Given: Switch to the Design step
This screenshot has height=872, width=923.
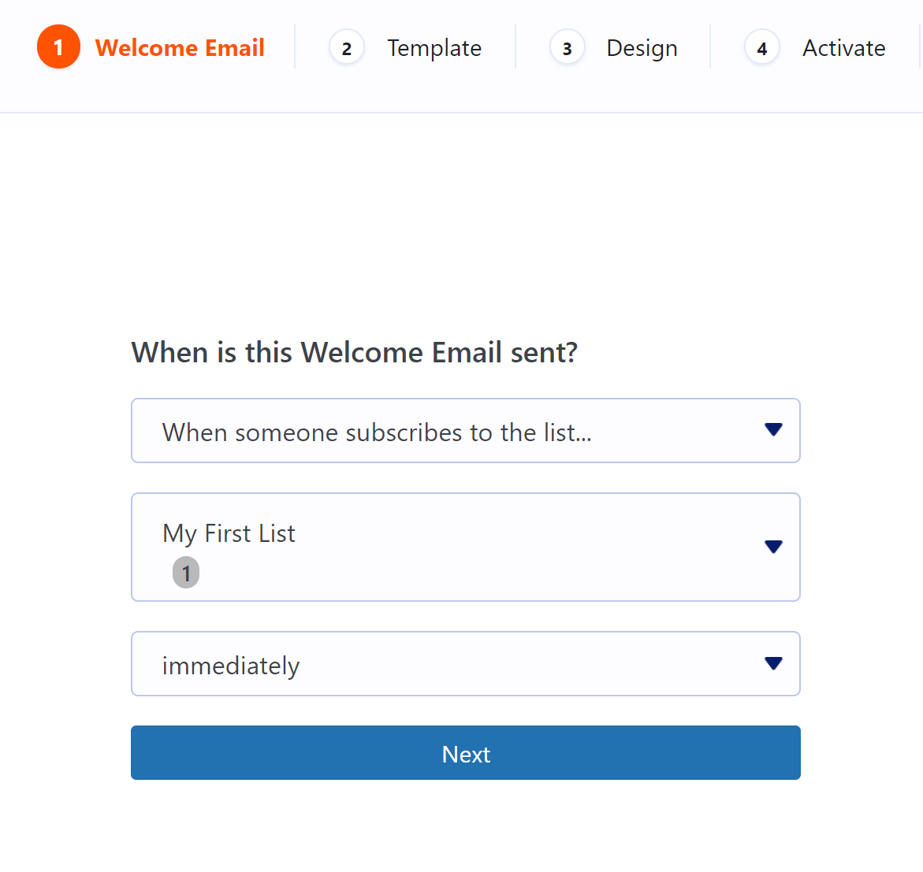Looking at the screenshot, I should [x=642, y=48].
